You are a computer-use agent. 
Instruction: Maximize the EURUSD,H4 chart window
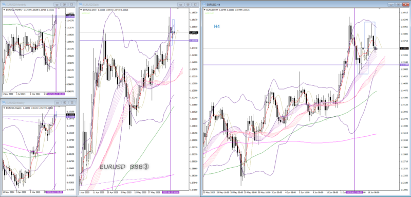[x=398, y=5]
